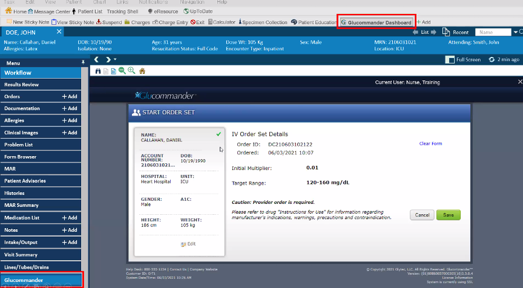
Task: Go to next patient in list
Action: point(433,32)
